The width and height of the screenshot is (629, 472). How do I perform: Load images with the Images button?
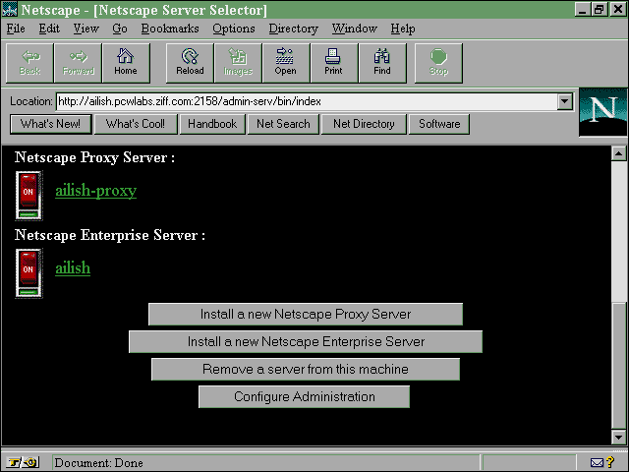pyautogui.click(x=238, y=63)
